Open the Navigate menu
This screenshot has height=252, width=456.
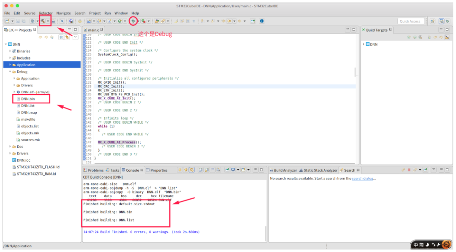pyautogui.click(x=63, y=13)
